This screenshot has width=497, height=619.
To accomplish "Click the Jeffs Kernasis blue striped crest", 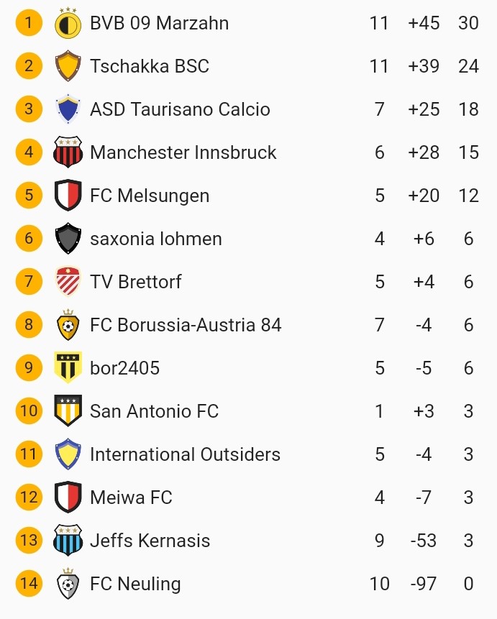I will point(68,541).
